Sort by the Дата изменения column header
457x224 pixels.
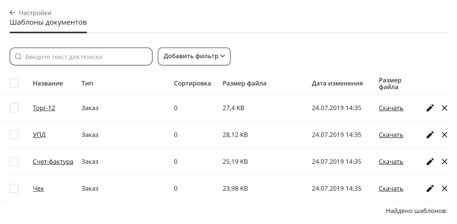[x=337, y=84]
